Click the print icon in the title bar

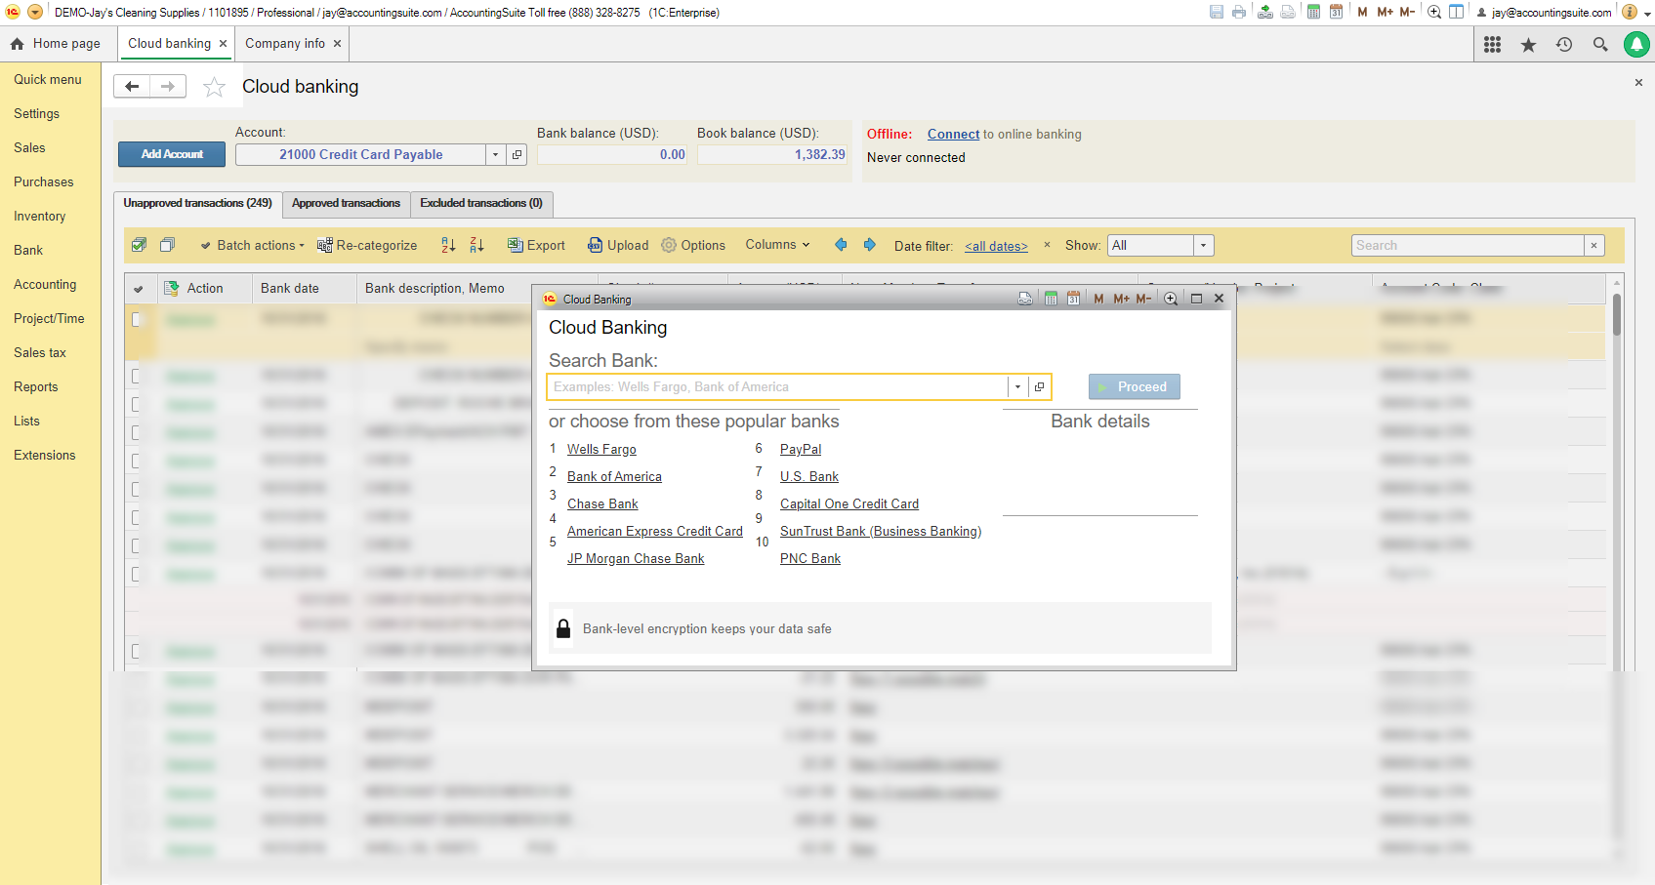coord(1239,12)
